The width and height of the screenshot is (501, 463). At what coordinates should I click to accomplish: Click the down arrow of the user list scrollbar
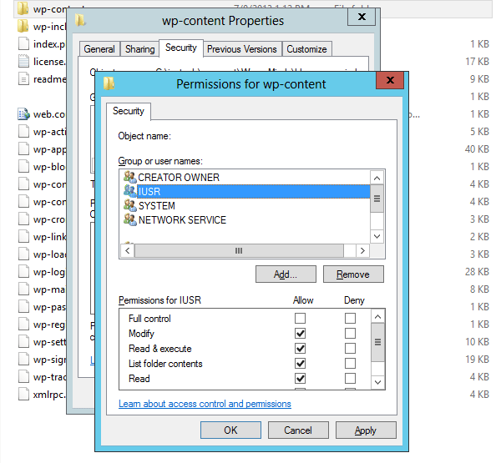377,236
